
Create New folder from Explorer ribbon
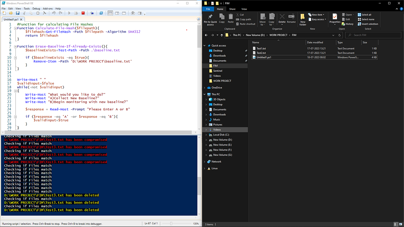tap(303, 20)
